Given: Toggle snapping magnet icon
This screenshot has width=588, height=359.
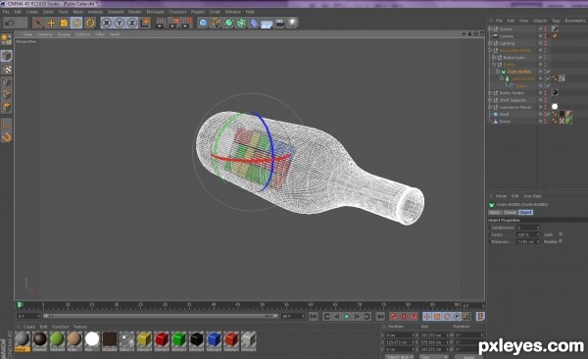Looking at the screenshot, I should click(7, 137).
